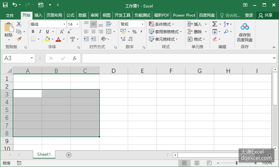Click the zoom slider handle
The width and height of the screenshot is (279, 167).
click(x=237, y=163)
